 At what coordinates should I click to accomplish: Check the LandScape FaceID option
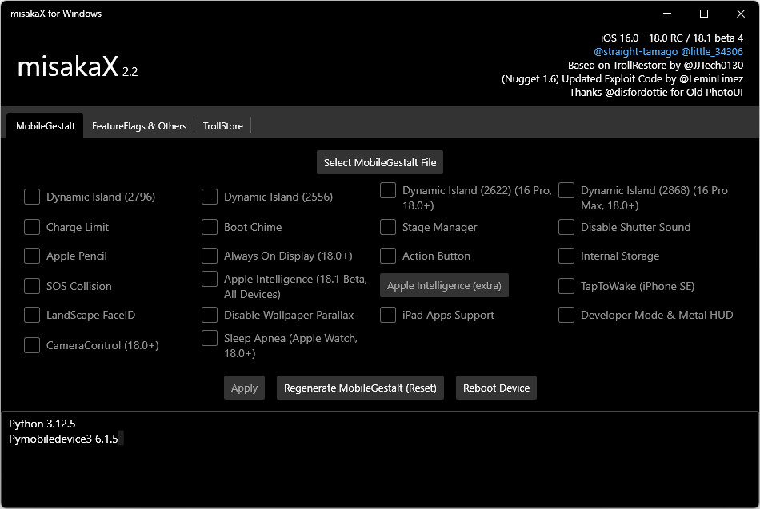[x=32, y=315]
